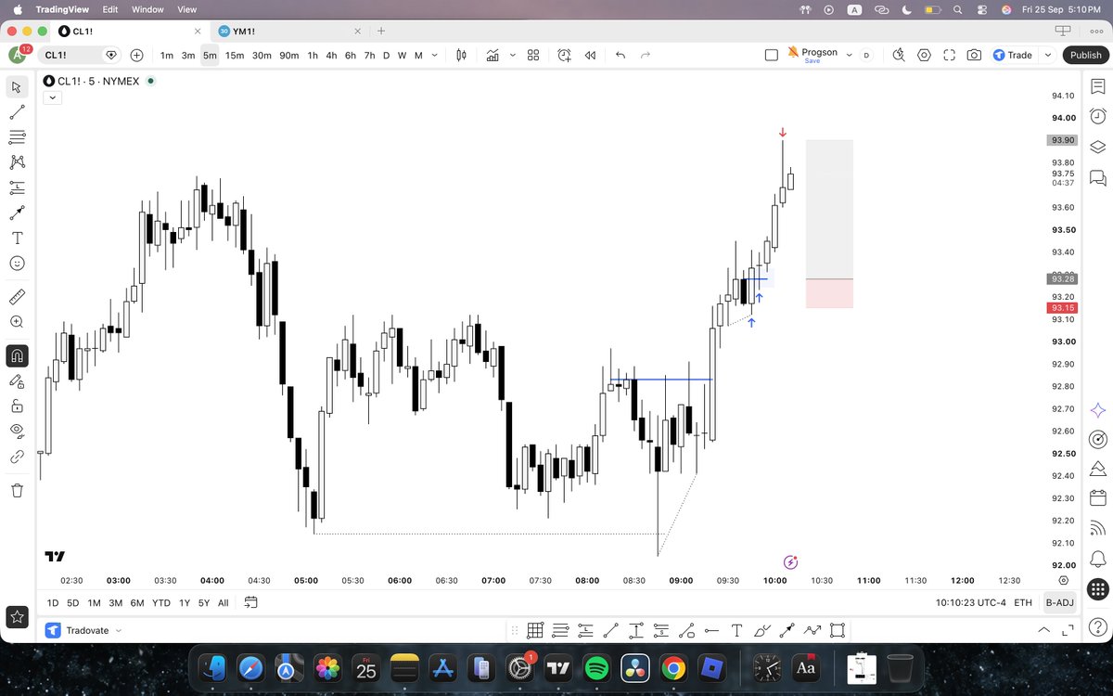Open the go to date calendar icon
Image resolution: width=1113 pixels, height=696 pixels.
(x=250, y=603)
